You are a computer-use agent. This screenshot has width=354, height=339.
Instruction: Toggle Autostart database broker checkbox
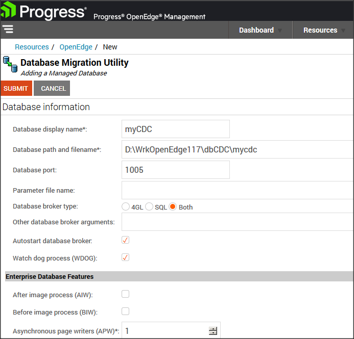tap(125, 240)
